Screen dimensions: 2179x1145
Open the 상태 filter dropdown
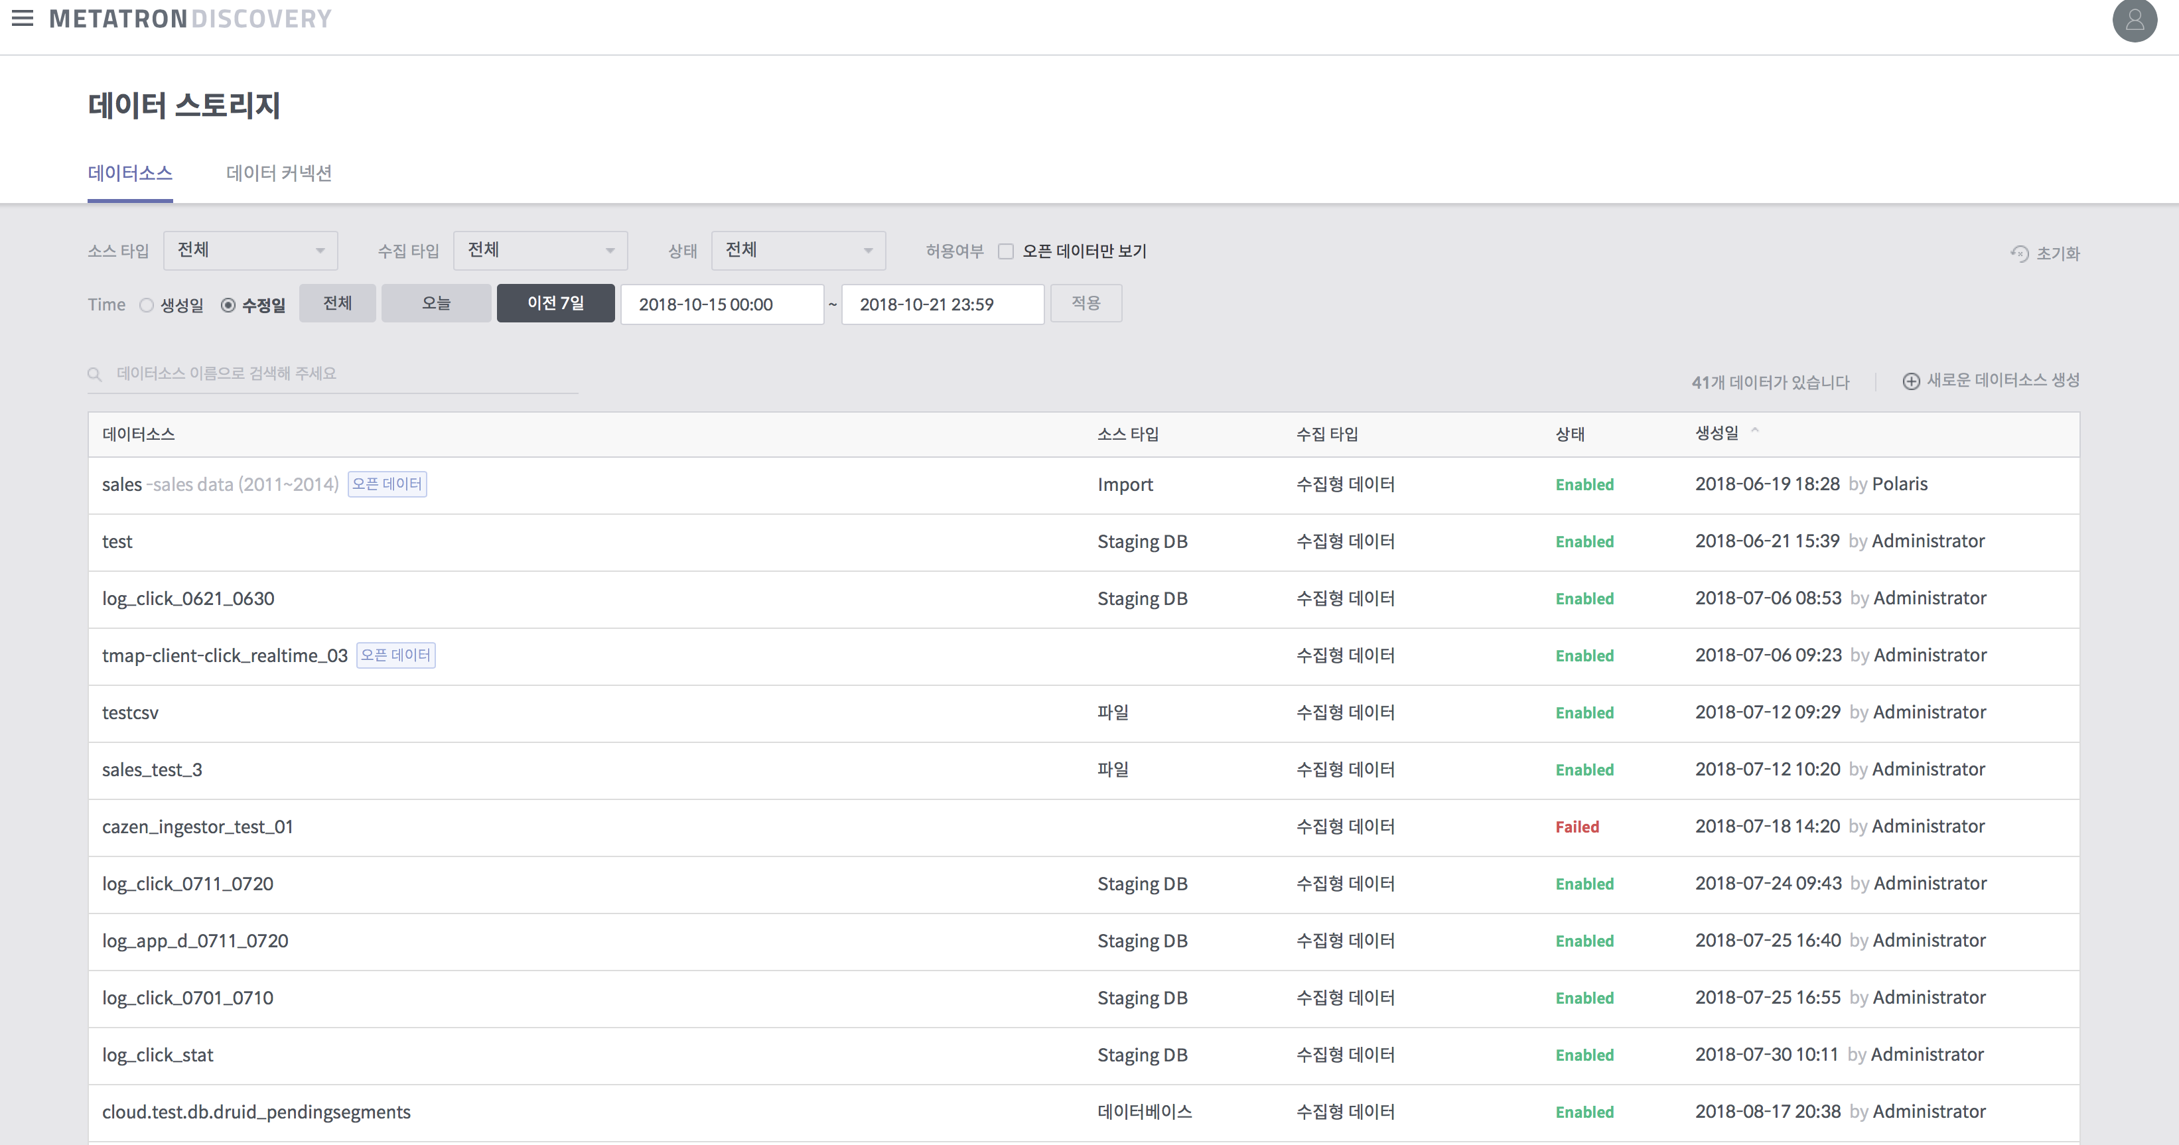click(x=798, y=250)
